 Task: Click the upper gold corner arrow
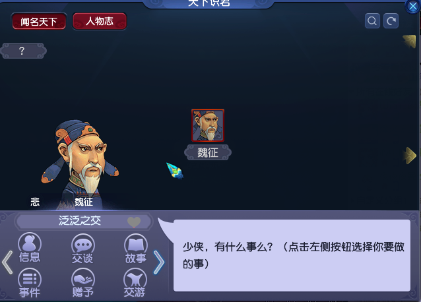click(x=409, y=42)
